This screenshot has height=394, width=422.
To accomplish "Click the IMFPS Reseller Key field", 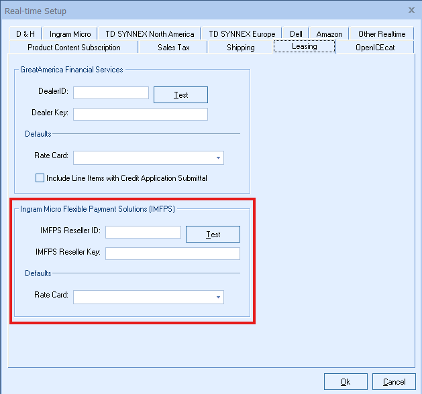I will [x=173, y=254].
